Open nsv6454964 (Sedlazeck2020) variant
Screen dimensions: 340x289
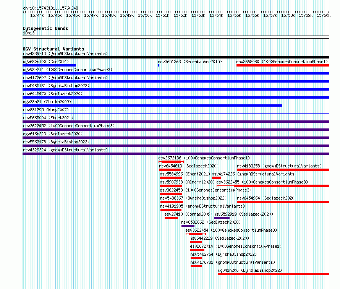tap(267, 198)
